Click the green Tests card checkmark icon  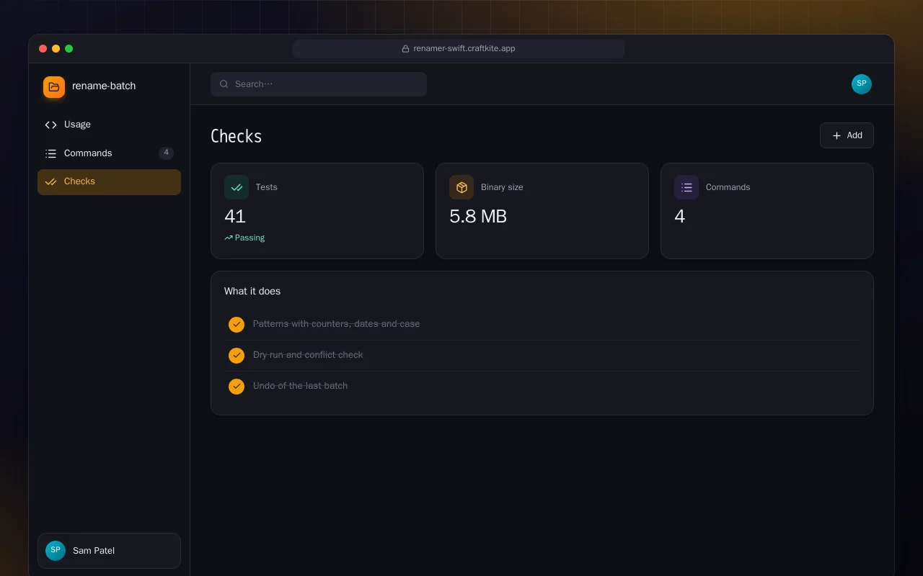237,187
